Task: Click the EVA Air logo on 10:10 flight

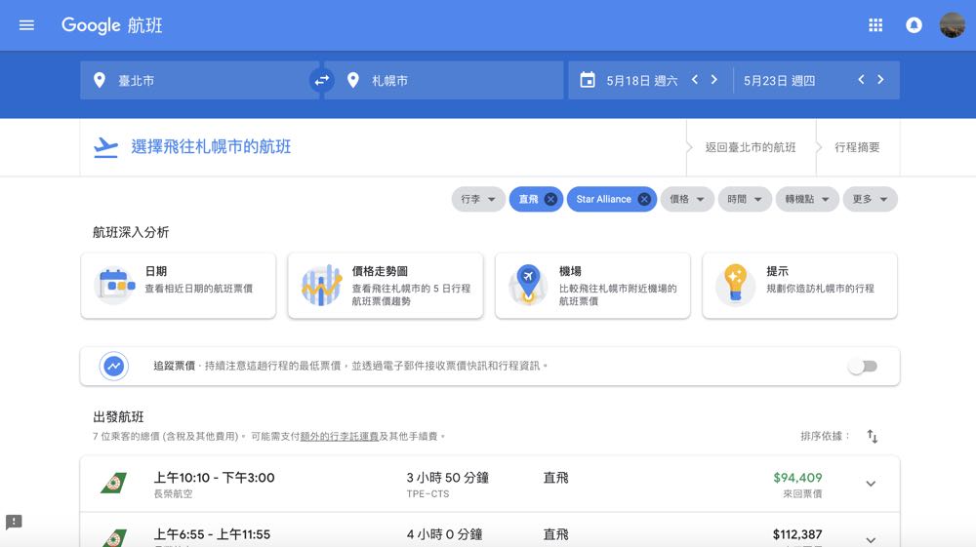Action: coord(114,483)
